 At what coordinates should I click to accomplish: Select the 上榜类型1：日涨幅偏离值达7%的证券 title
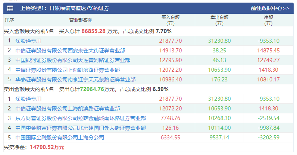coord(65,8)
